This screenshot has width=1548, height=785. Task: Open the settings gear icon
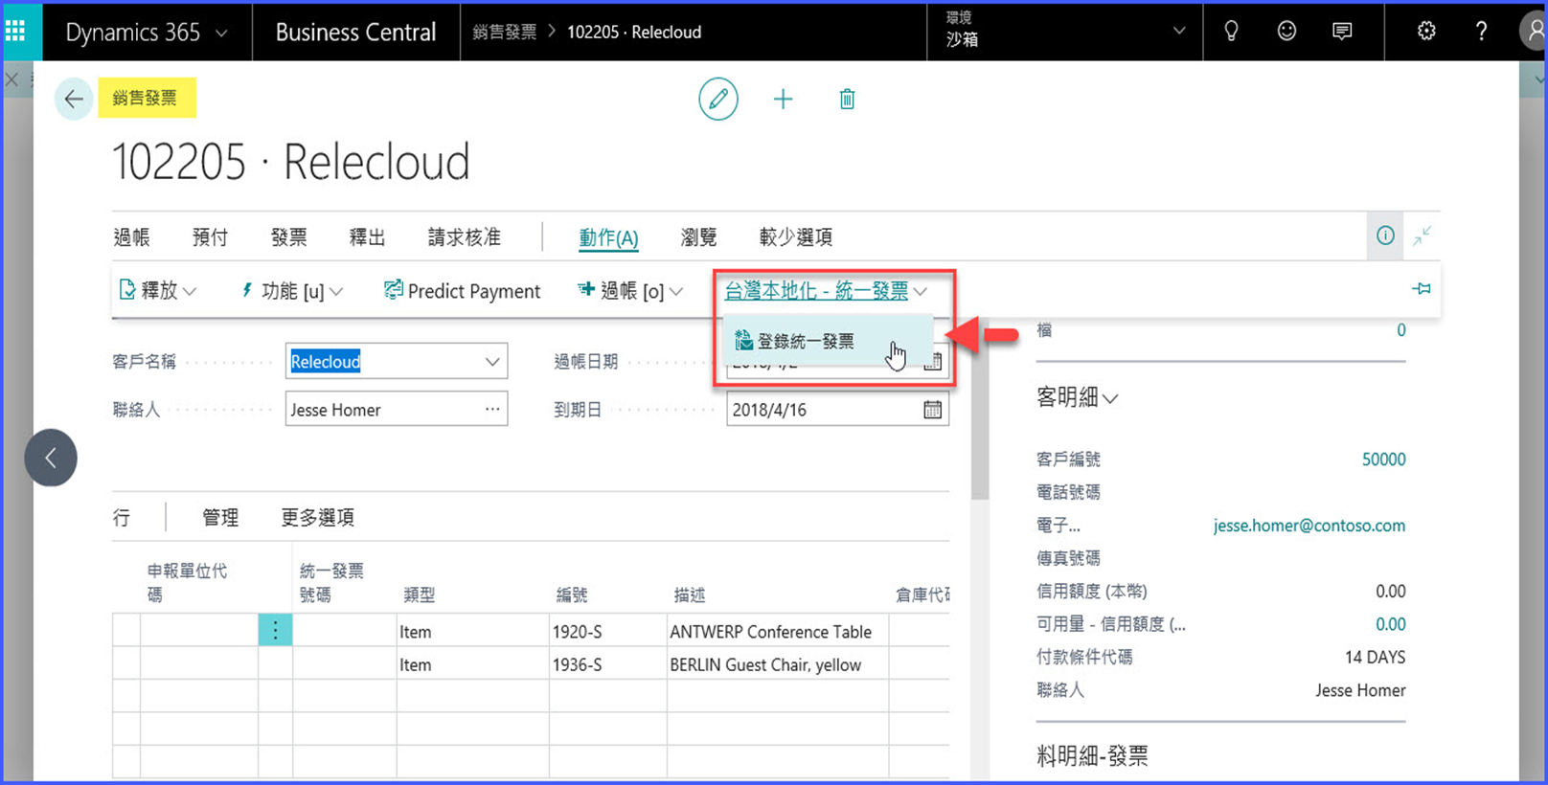1426,32
